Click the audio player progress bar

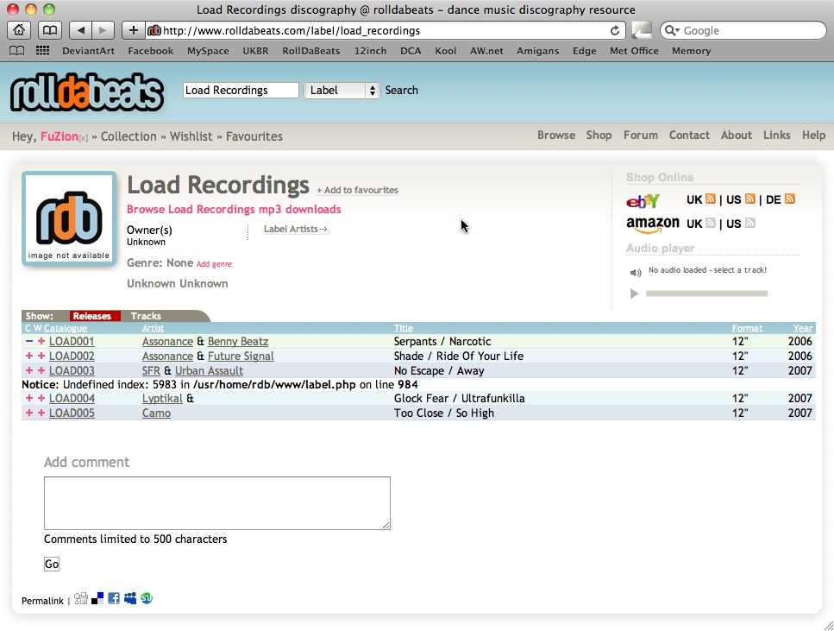tap(707, 293)
